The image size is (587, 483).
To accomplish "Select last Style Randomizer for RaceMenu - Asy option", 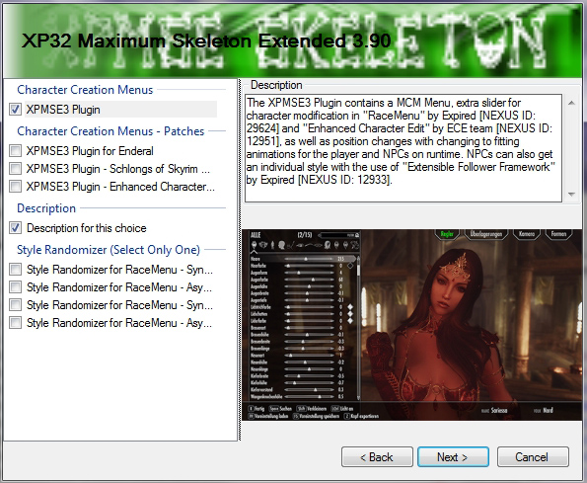I will tap(15, 323).
